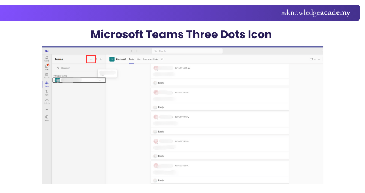Show more apps via sidebar ellipsis
This screenshot has height=193, width=365.
[x=46, y=109]
